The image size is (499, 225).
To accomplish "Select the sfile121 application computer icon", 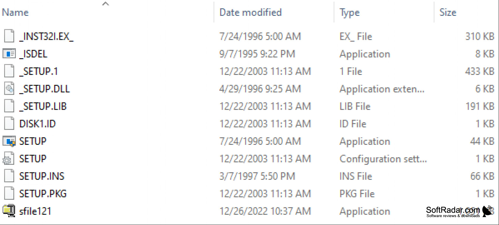I will 9,211.
